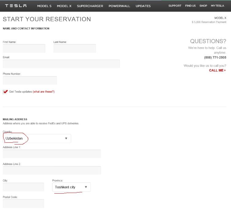Open the Updates navigation link
The image size is (231, 215).
click(143, 6)
